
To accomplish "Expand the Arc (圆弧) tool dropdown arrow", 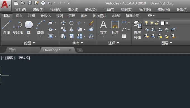I will (x=41, y=36).
